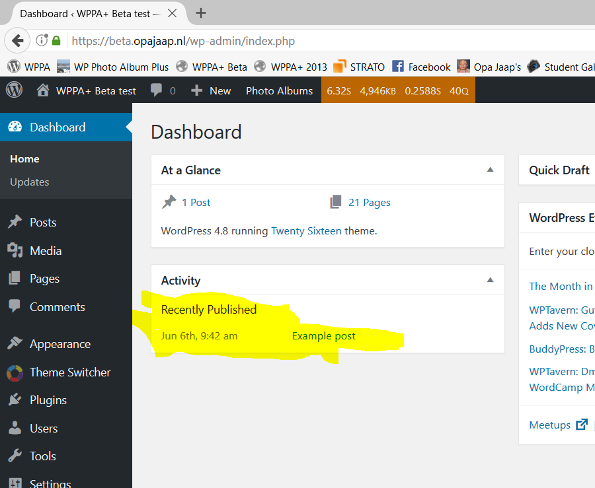This screenshot has width=595, height=488.
Task: Click the WordPress logo in admin bar
Action: tap(14, 90)
